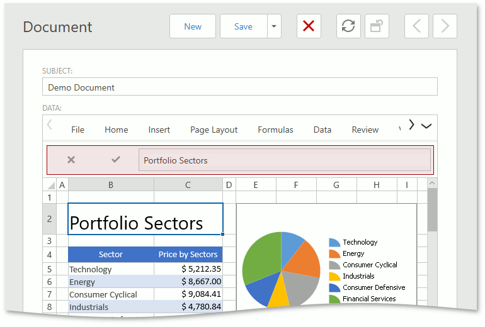485x327 pixels.
Task: Click the vertical scrollbar thumb
Action: [x=432, y=210]
